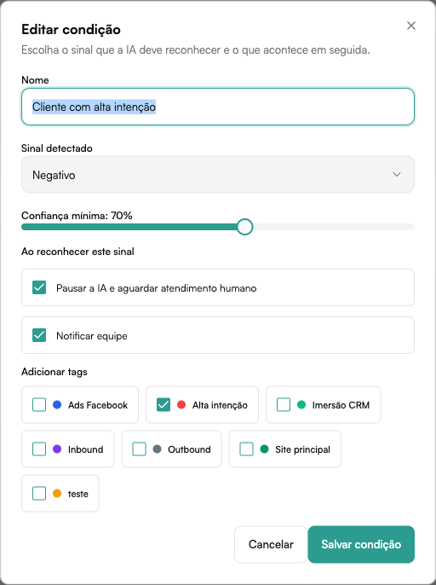436x585 pixels.
Task: Click the Confiança mínima slider handle
Action: coord(245,227)
